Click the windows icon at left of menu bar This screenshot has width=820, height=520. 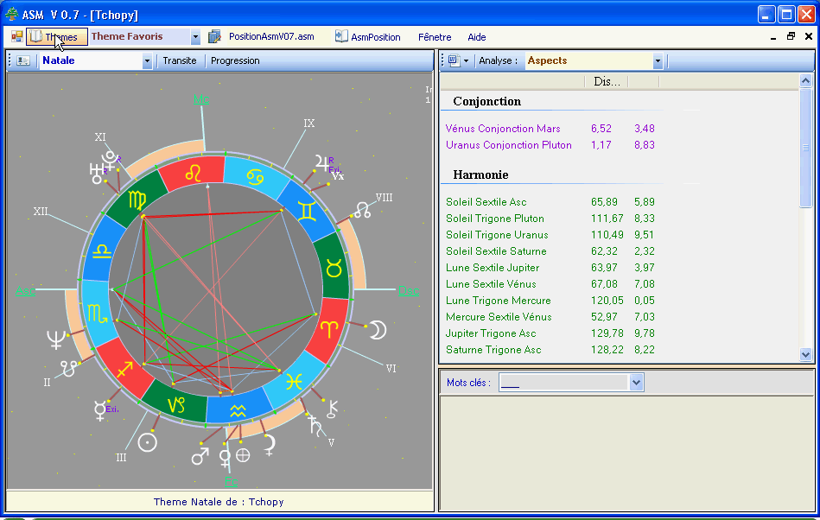pyautogui.click(x=16, y=36)
